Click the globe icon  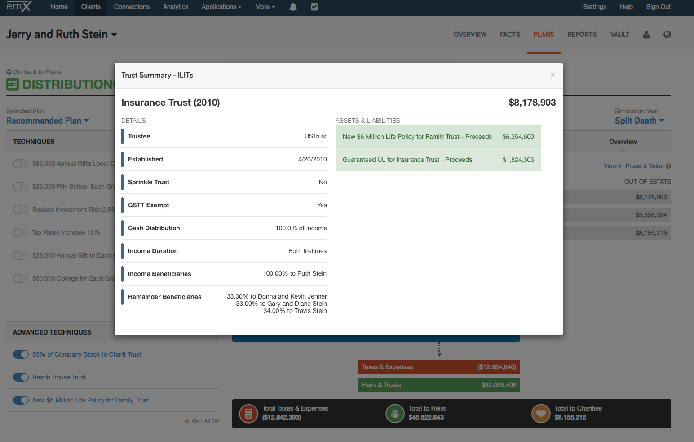[x=667, y=35]
